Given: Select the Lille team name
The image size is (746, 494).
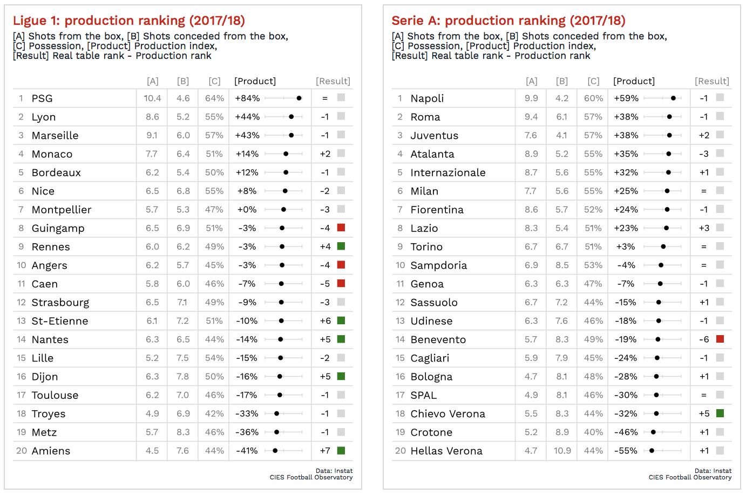Looking at the screenshot, I should (43, 358).
